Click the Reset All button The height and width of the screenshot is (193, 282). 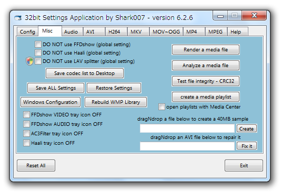coord(36,165)
